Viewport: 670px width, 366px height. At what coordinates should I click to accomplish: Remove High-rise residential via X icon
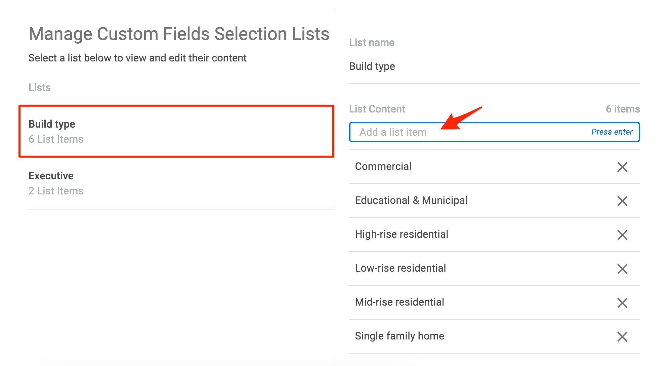pos(622,235)
